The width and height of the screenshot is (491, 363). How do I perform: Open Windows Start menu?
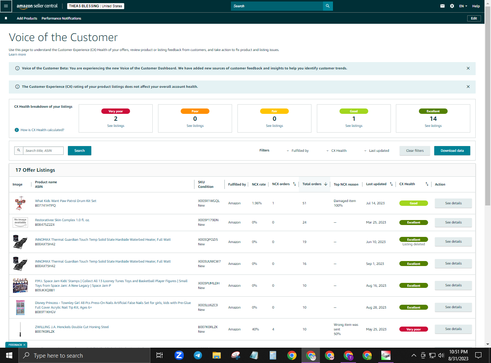9,355
